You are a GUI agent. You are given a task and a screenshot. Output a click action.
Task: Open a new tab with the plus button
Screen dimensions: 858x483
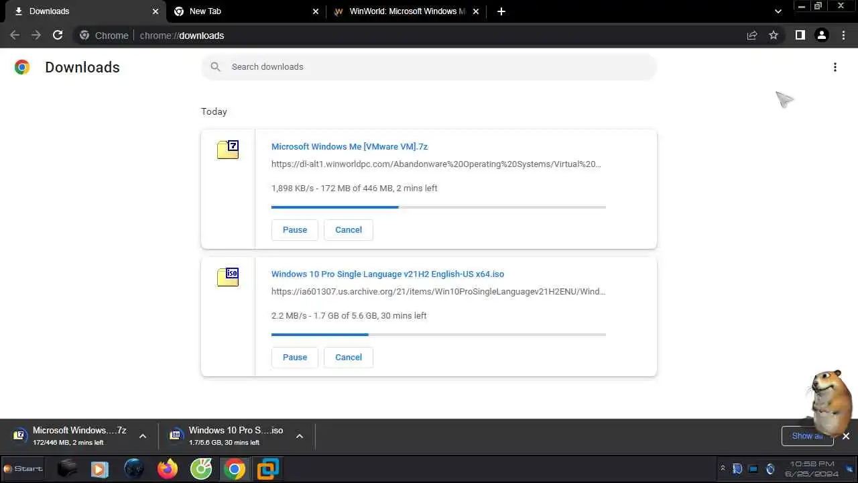click(501, 11)
